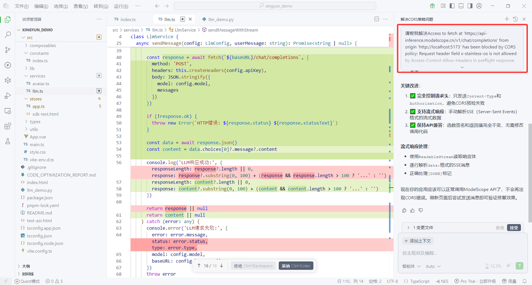Screen dimensions: 532x285
Task: Start a new chat with plus icon
Action: point(507,19)
